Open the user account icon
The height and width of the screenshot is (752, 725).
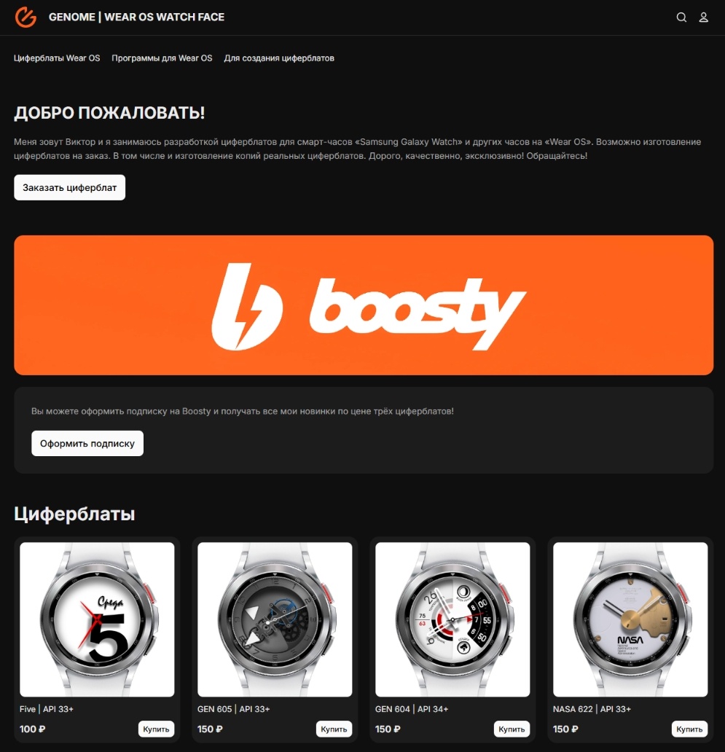[703, 17]
